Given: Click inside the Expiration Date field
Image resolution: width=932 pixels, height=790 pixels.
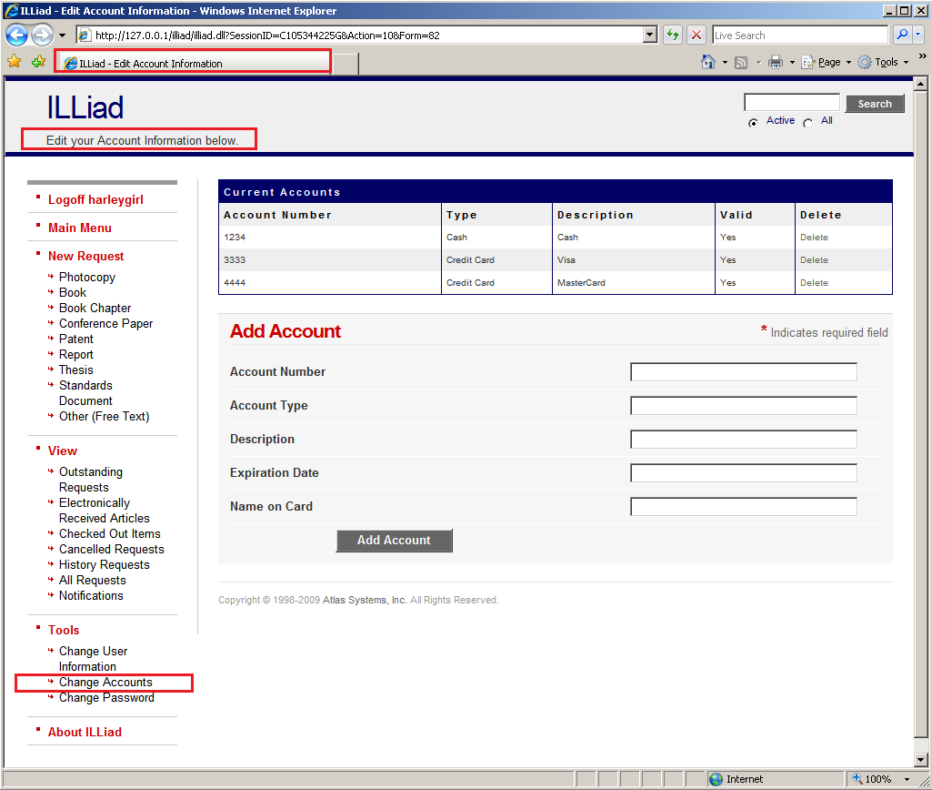Looking at the screenshot, I should [x=742, y=472].
